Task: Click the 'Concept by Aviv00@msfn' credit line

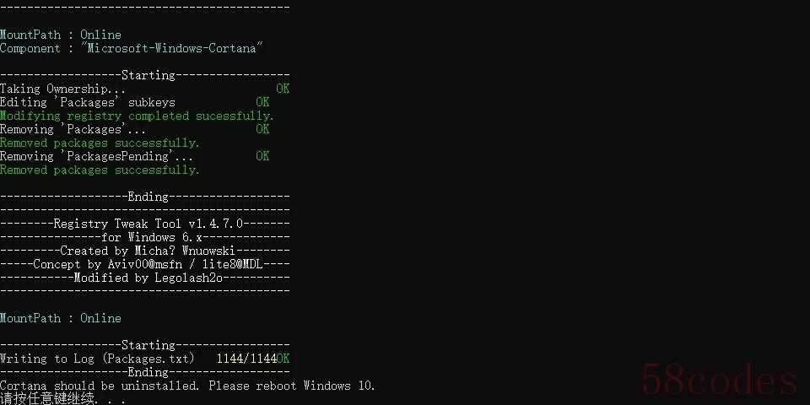Action: tap(148, 264)
